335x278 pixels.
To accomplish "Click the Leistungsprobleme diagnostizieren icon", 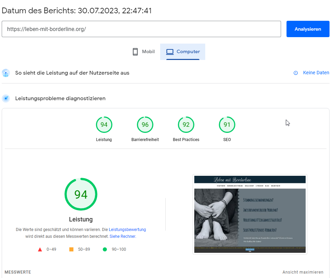I will (x=6, y=98).
